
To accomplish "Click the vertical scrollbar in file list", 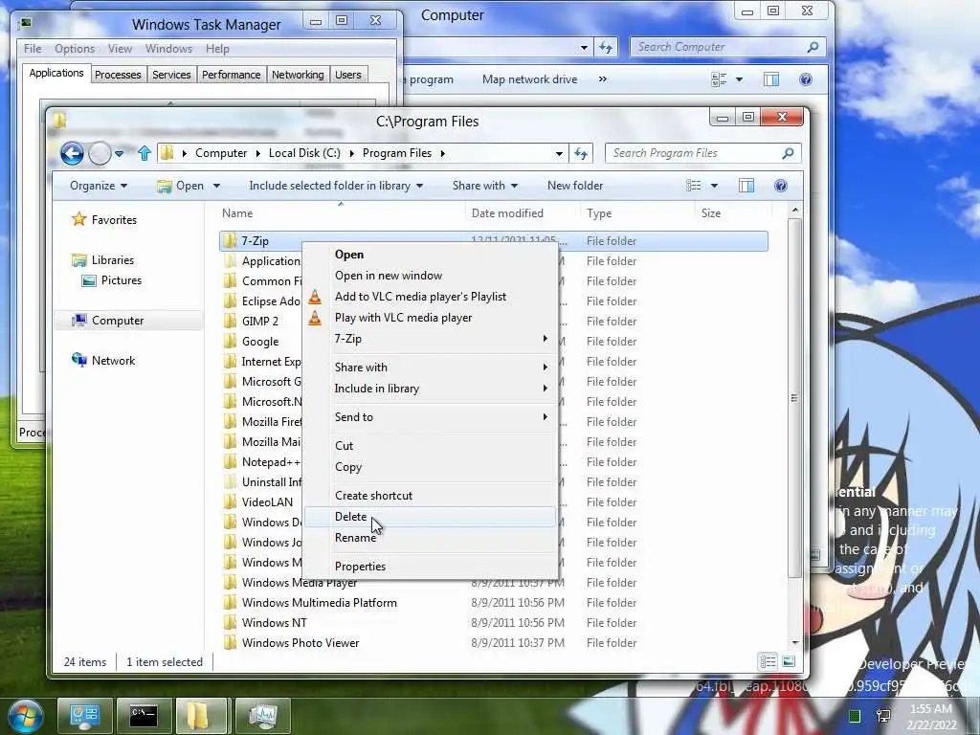I will point(794,398).
